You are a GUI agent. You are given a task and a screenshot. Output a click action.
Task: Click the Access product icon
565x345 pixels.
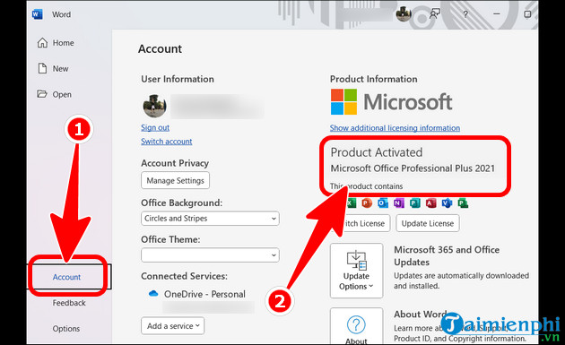coord(430,203)
